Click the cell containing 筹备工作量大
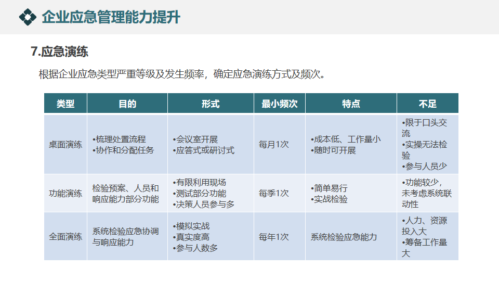The height and width of the screenshot is (281, 499). pyautogui.click(x=428, y=236)
